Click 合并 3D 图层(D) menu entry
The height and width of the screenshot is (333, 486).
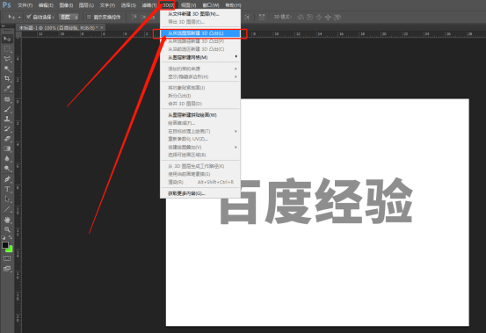200,104
